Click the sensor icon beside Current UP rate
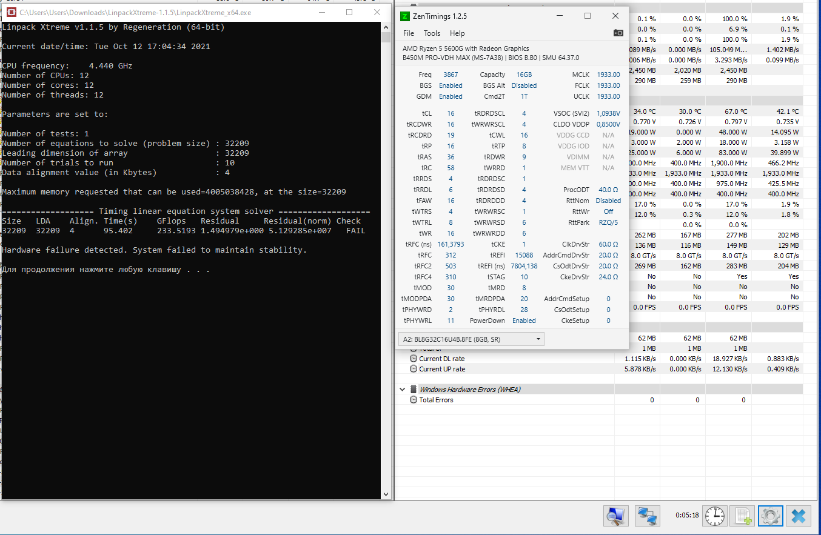 click(414, 369)
